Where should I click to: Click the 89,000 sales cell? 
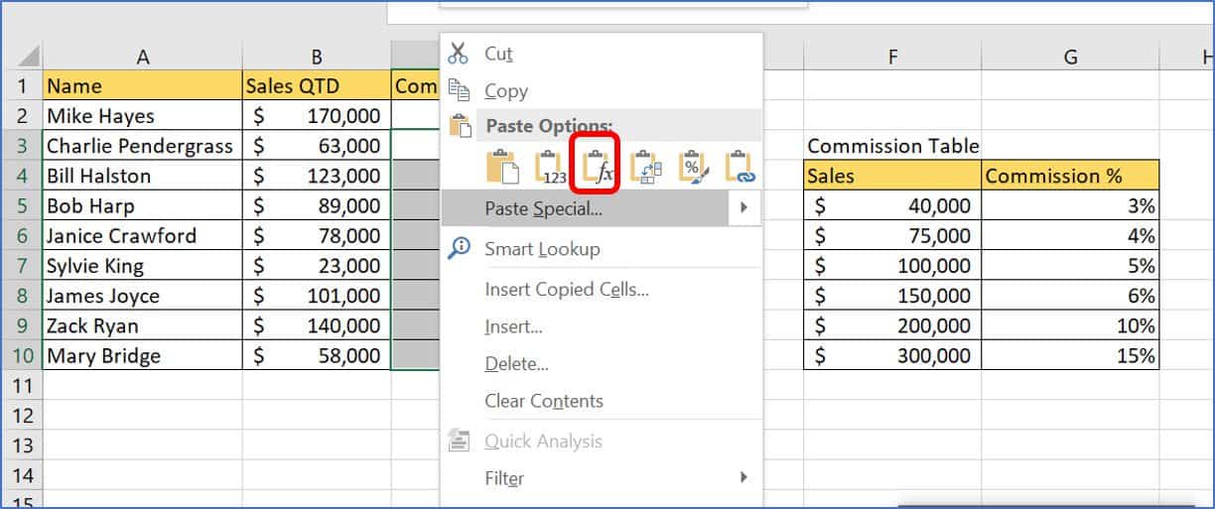point(317,205)
